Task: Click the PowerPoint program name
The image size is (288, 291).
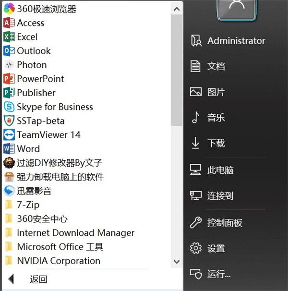Action: pyautogui.click(x=40, y=79)
